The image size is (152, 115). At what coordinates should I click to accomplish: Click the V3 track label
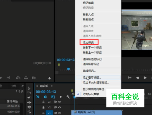49,102
